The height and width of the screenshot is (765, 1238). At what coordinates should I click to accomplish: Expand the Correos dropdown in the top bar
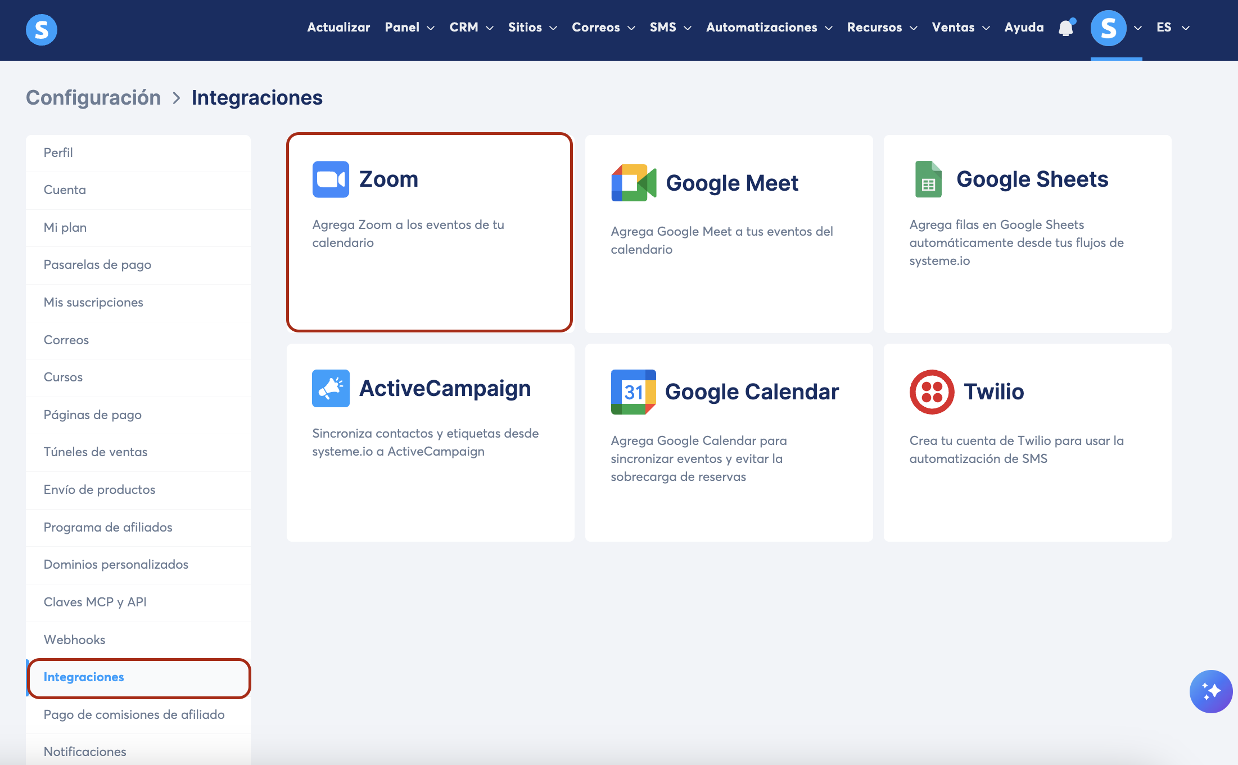coord(604,28)
